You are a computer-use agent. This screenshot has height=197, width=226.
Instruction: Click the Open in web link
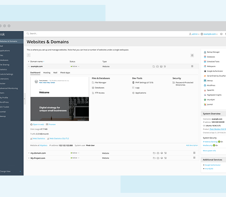(38, 124)
